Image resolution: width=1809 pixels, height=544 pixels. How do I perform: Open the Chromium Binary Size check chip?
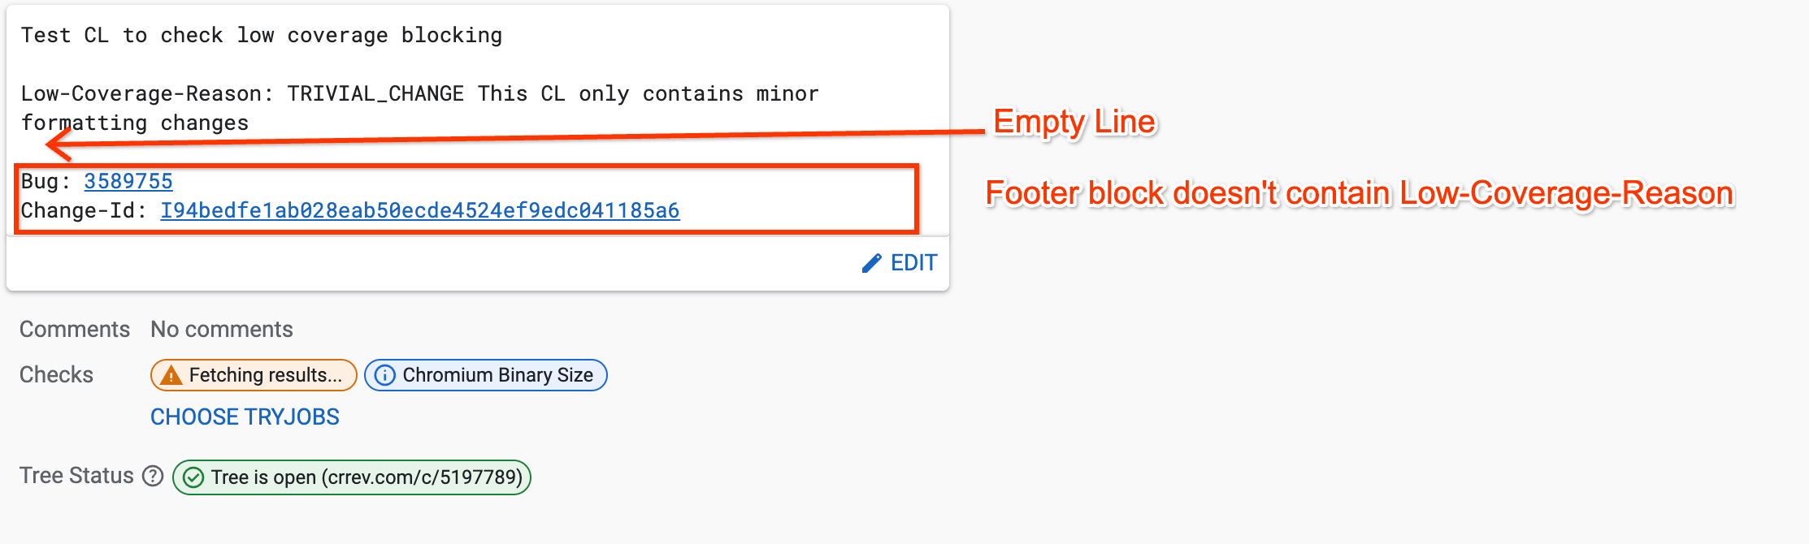(x=486, y=375)
